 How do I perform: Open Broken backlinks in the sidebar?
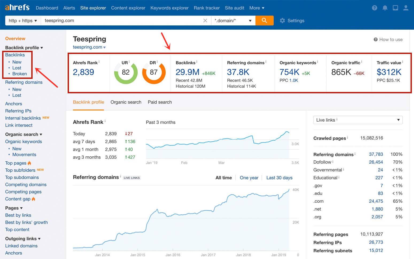pyautogui.click(x=20, y=74)
